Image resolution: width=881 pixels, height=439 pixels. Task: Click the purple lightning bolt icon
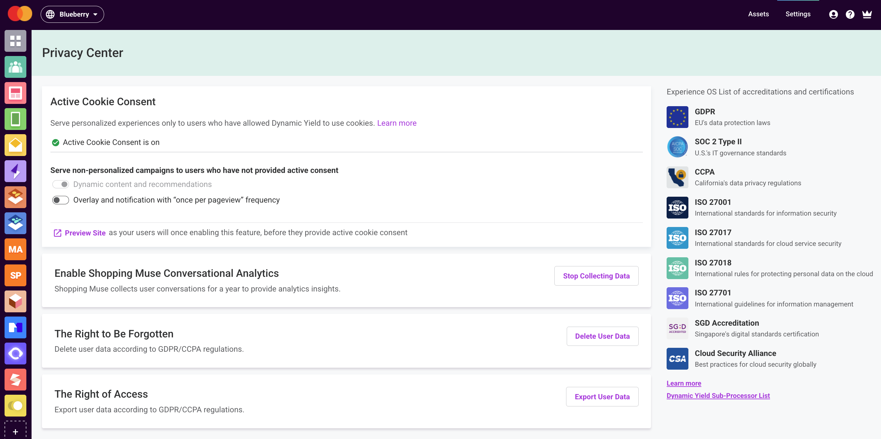[x=15, y=171]
